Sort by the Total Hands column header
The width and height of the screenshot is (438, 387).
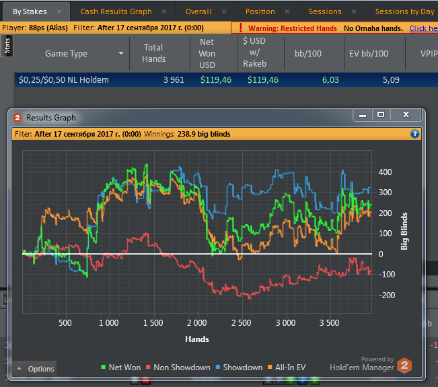pos(153,53)
